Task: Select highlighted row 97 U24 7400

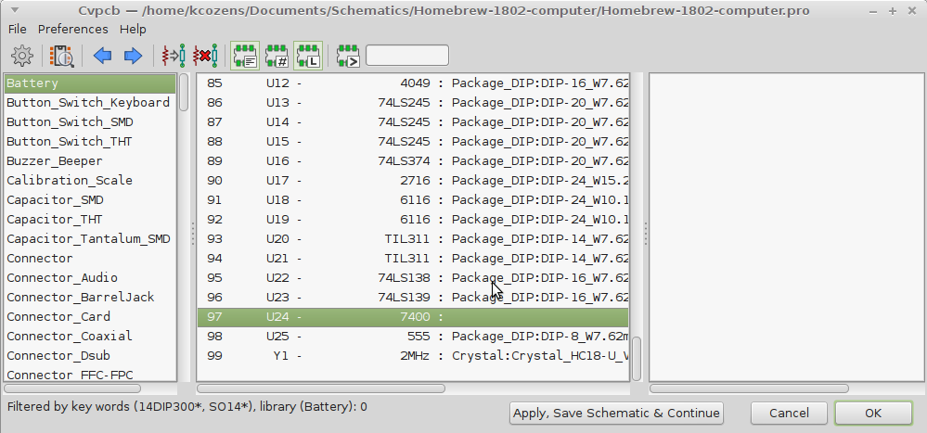Action: point(413,317)
